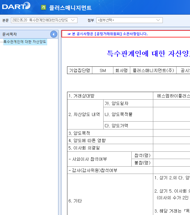Click the 4. 양도에 따른 영향 row

click(x=110, y=140)
